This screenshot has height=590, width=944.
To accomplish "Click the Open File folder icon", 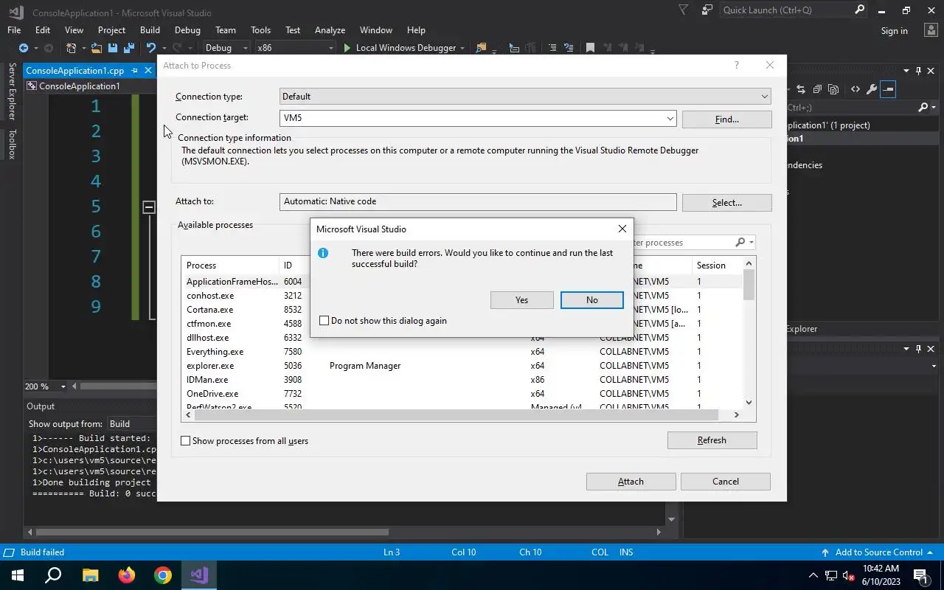I will point(97,48).
